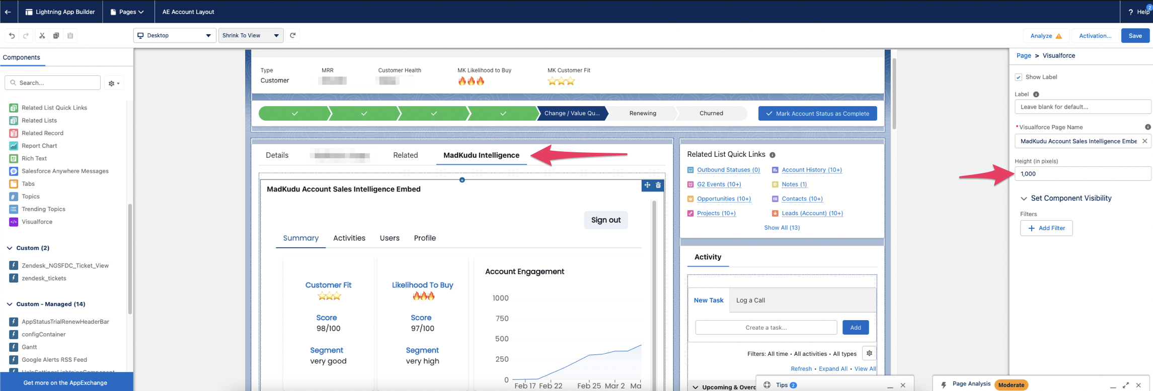Collapse the Custom (2) section
Viewport: 1153px width, 391px height.
(x=10, y=248)
